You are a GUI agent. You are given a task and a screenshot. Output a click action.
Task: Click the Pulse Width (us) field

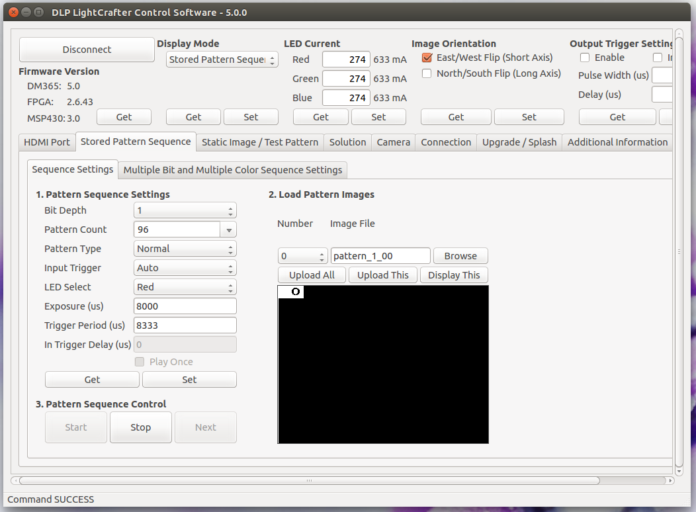(662, 75)
